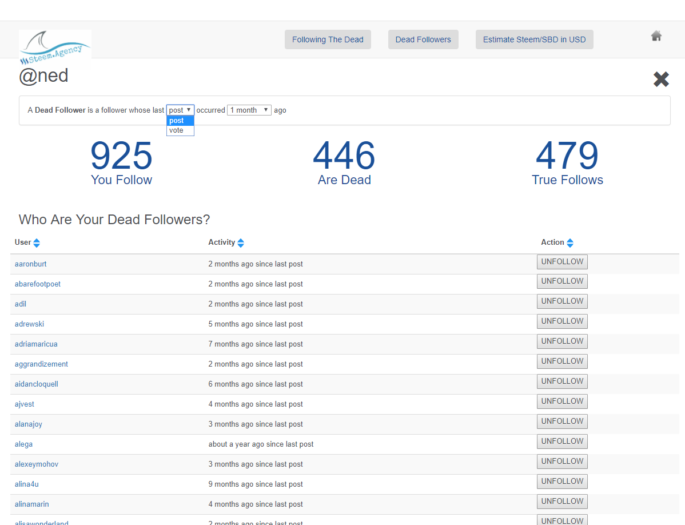Open ajvest profile link
The width and height of the screenshot is (685, 525).
[x=25, y=404]
